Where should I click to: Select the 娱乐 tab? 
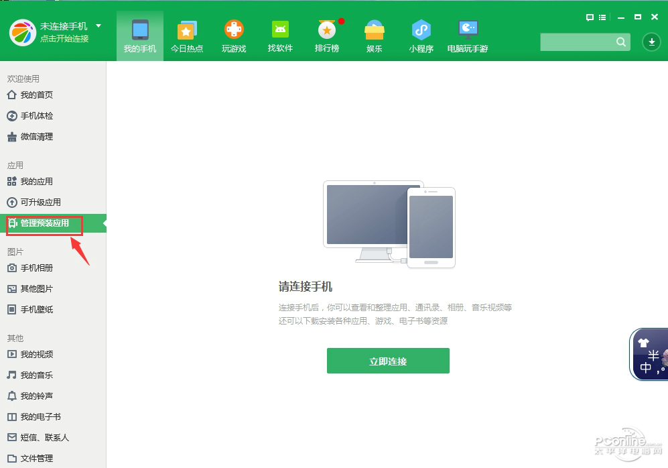374,36
